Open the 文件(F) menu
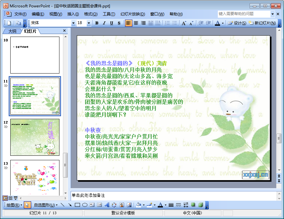This screenshot has height=219, width=284. pos(20,14)
